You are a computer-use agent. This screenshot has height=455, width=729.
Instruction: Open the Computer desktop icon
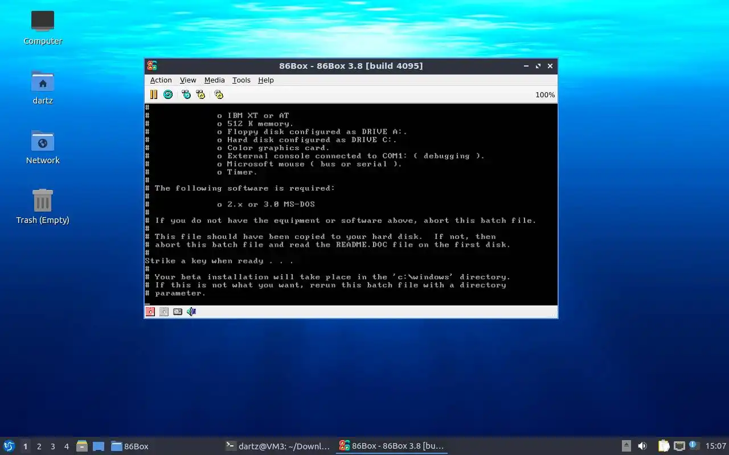click(43, 27)
